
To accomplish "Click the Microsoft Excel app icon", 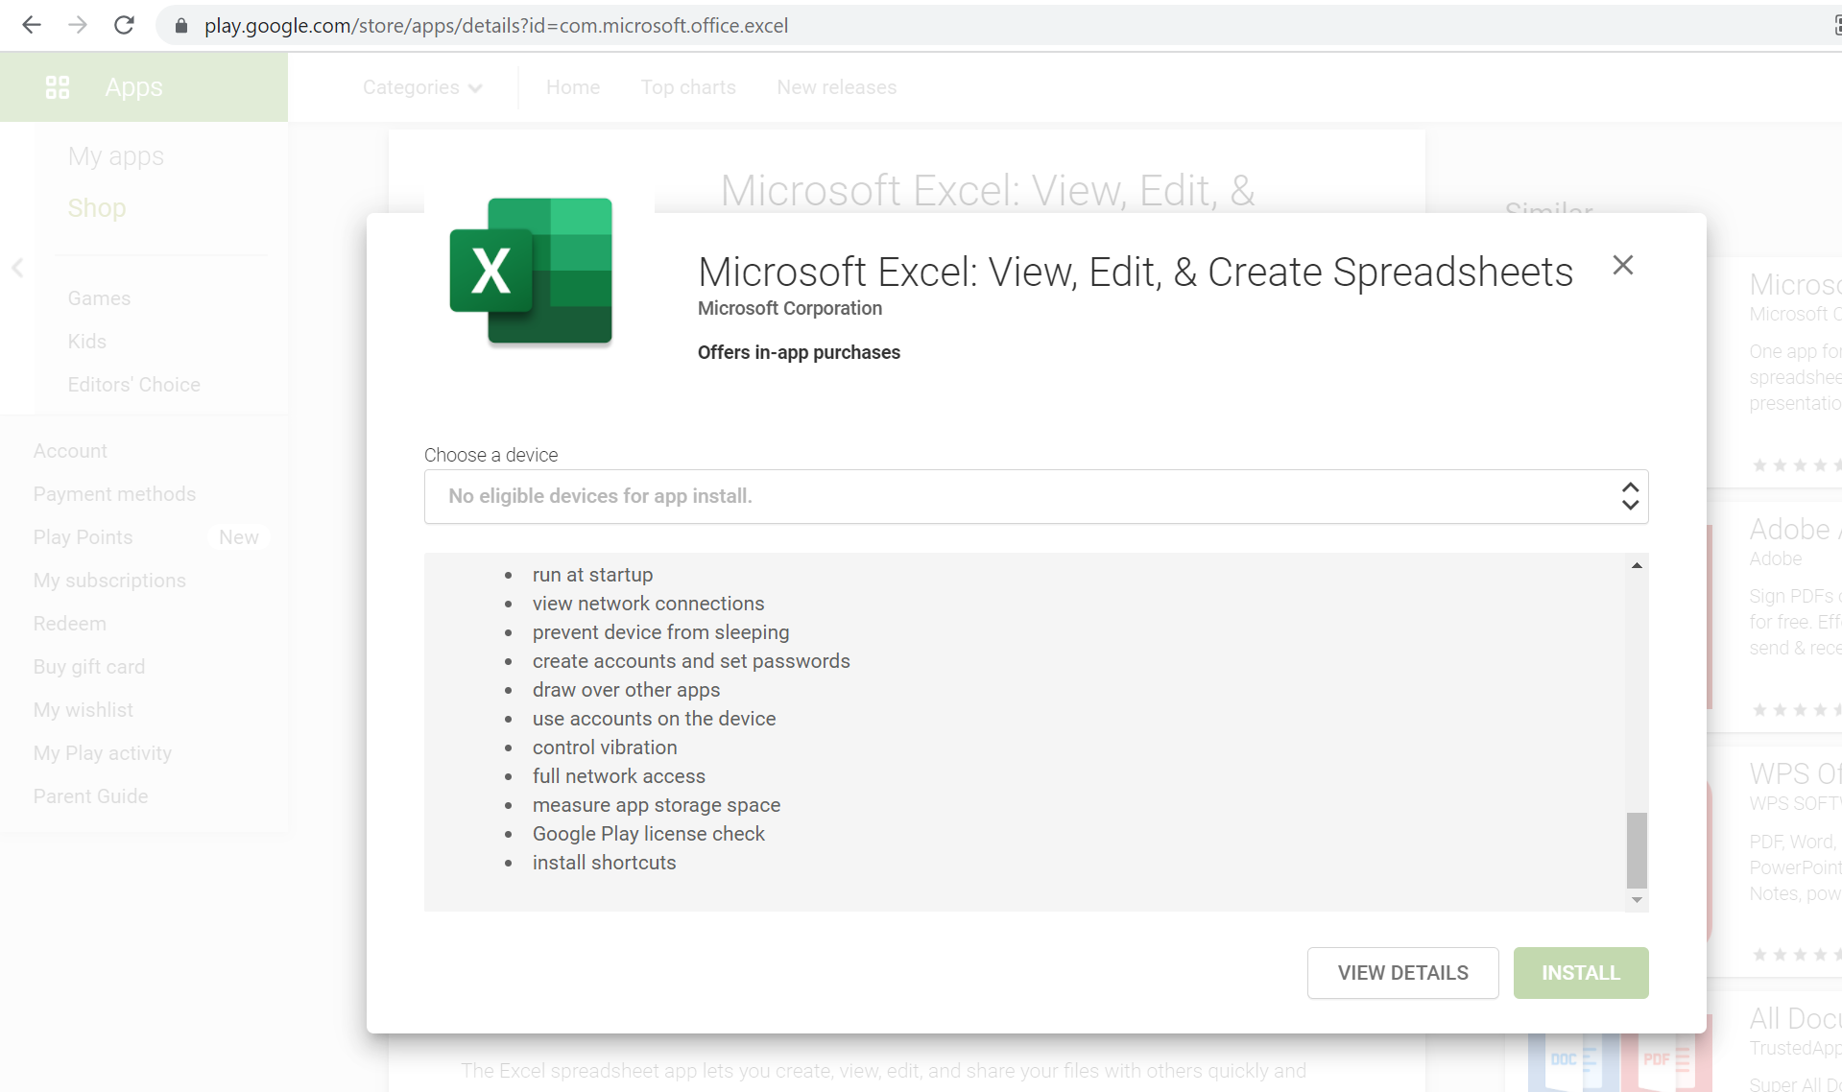I will tap(529, 272).
